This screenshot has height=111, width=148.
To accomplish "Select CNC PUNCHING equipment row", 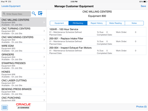I will point(23,99).
